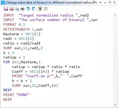Maximize the ZPL editor window
Viewport: 118px width, 108px height.
[x=110, y=2]
